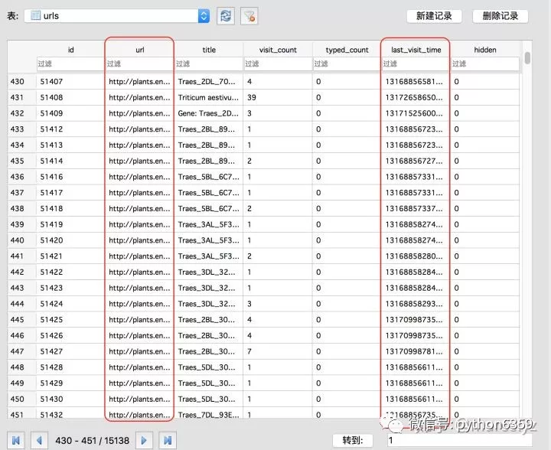Select the Triticum aestivu... title cell
This screenshot has height=450, width=551.
click(209, 97)
